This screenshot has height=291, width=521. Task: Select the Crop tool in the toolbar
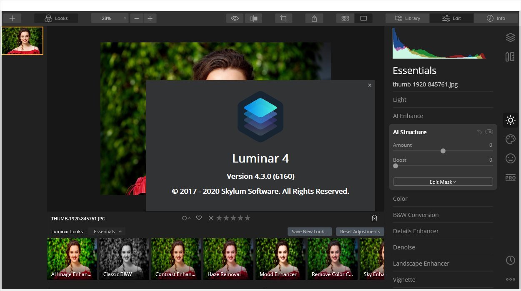(x=284, y=18)
